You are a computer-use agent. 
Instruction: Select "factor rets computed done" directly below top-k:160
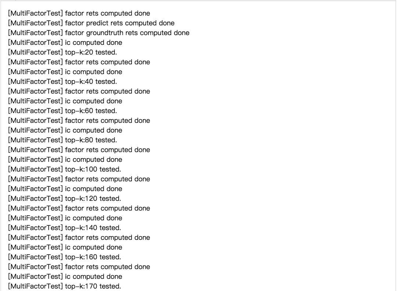tap(79, 267)
